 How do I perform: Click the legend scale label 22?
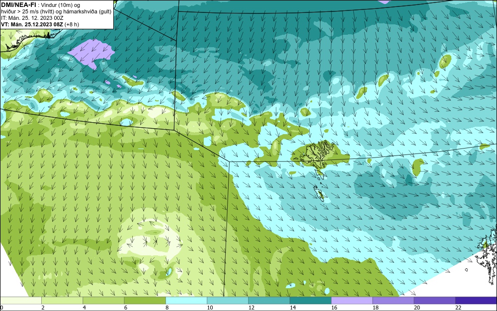tap(458, 308)
